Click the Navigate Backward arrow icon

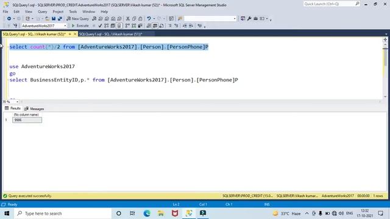pos(9,19)
